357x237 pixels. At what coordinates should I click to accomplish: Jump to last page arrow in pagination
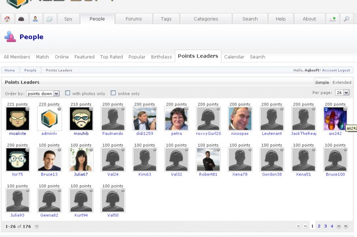click(x=345, y=226)
